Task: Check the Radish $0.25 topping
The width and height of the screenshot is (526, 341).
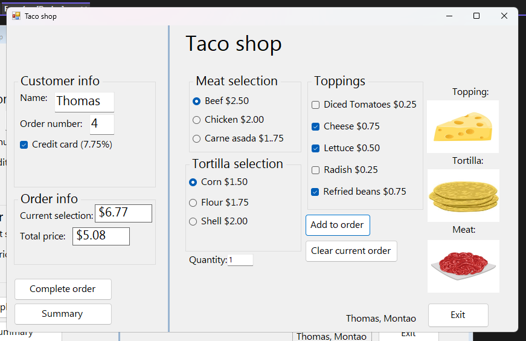Action: [316, 170]
